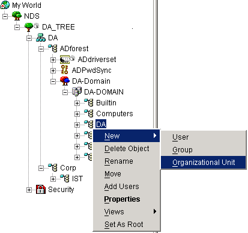Select the Security label
Screen dimensions: 248x233
point(61,190)
